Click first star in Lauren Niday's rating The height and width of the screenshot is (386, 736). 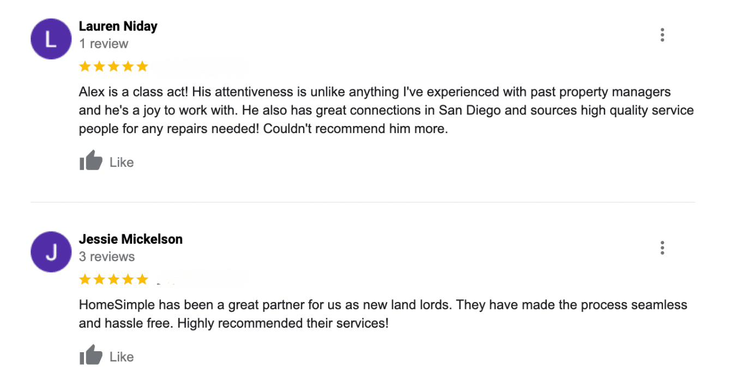coord(85,67)
